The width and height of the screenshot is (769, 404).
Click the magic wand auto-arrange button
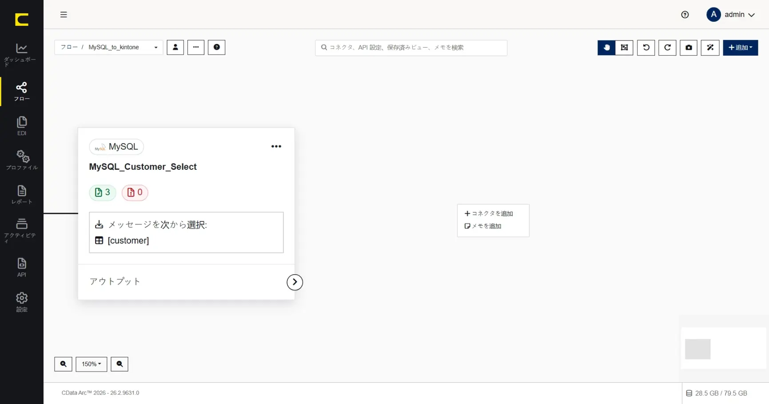(x=710, y=48)
